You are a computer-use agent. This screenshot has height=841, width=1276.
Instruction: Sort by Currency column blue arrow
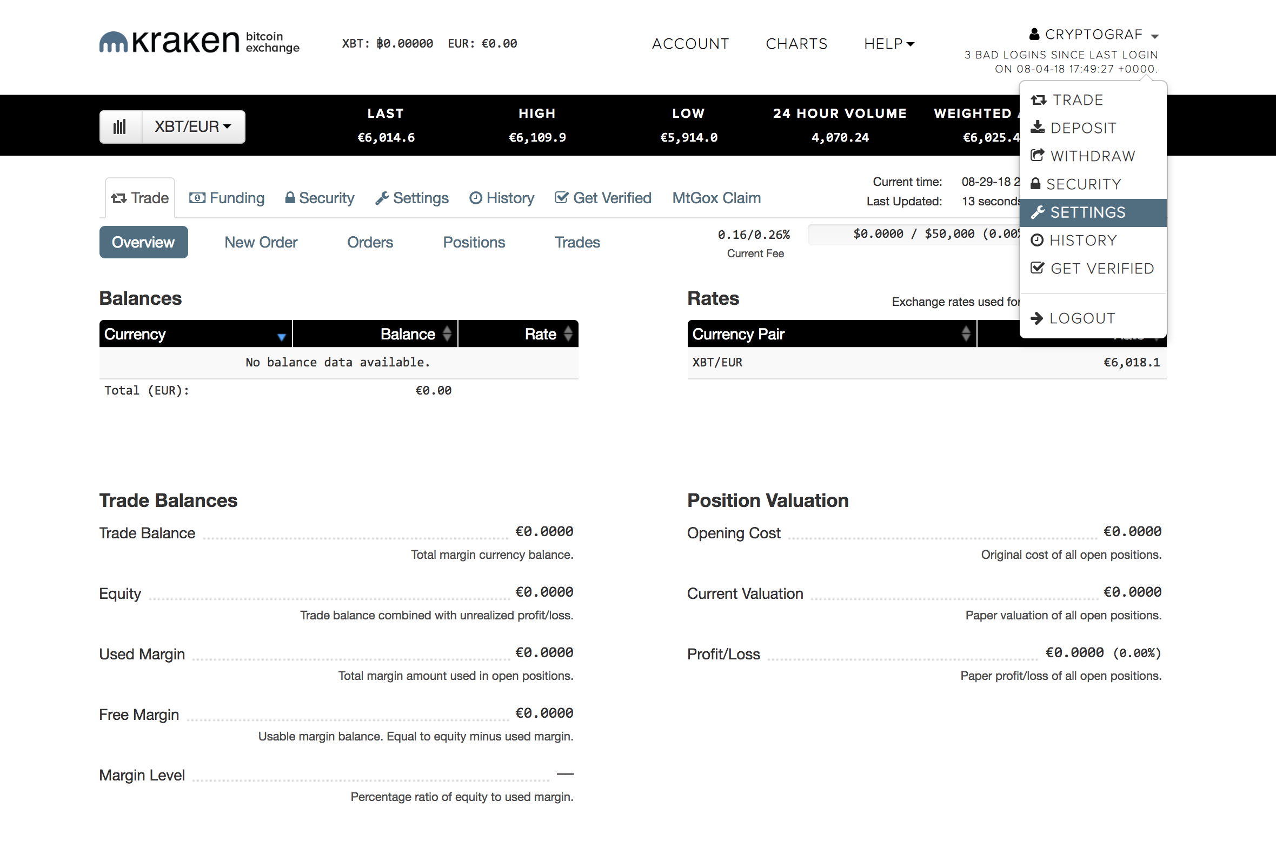pyautogui.click(x=281, y=337)
